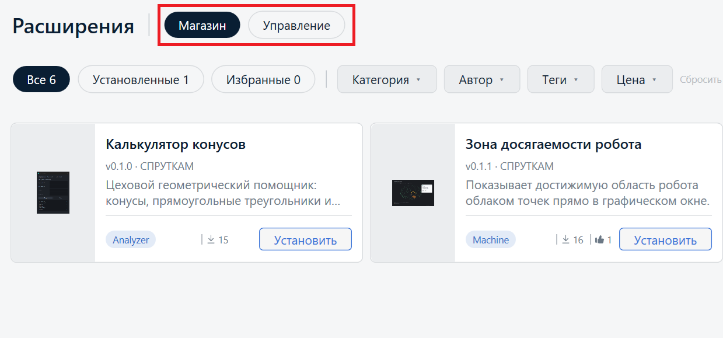
Task: Click the Расширения page heading
Action: [x=74, y=26]
